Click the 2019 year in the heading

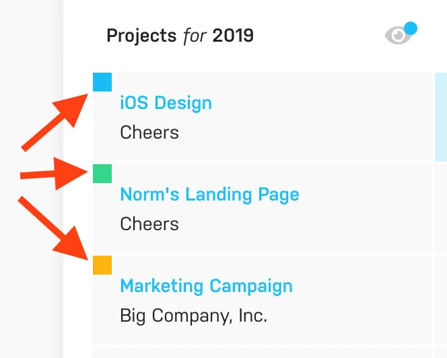(233, 35)
